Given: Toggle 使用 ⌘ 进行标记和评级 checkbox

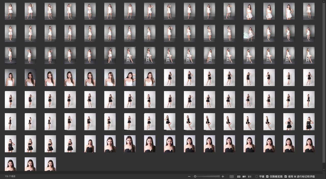Looking at the screenshot, I should 286,176.
